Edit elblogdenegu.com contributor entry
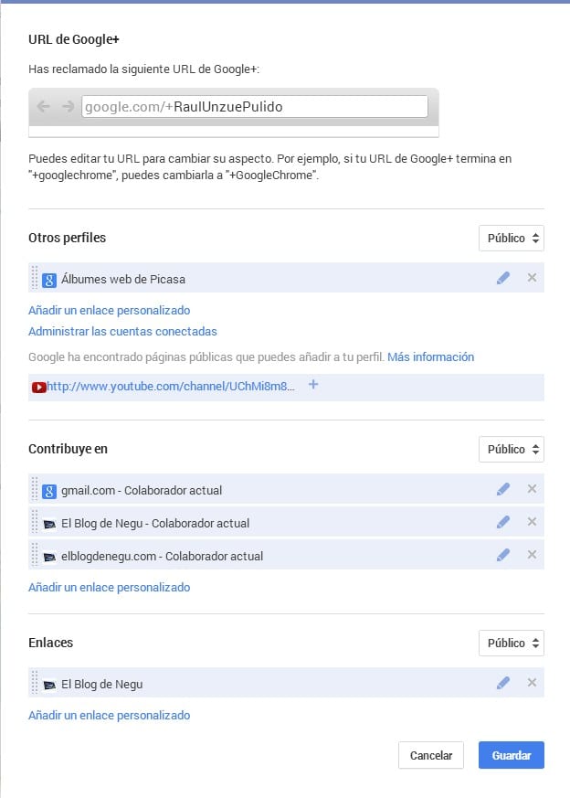 coord(503,555)
